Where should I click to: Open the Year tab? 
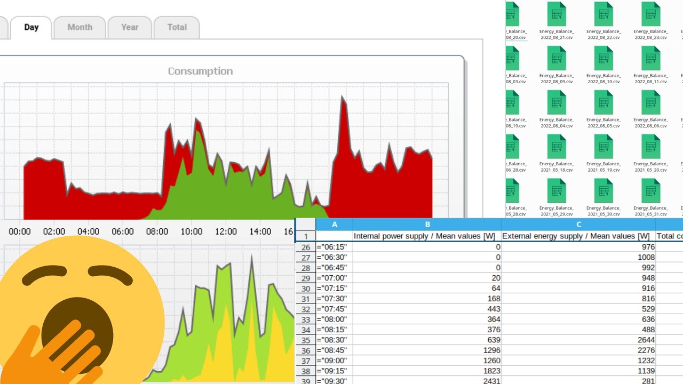point(130,27)
